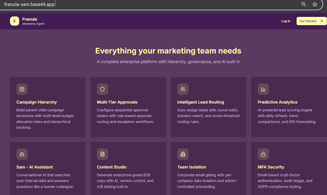The image size is (327, 195).
Task: Click the Get Started button
Action: click(312, 21)
